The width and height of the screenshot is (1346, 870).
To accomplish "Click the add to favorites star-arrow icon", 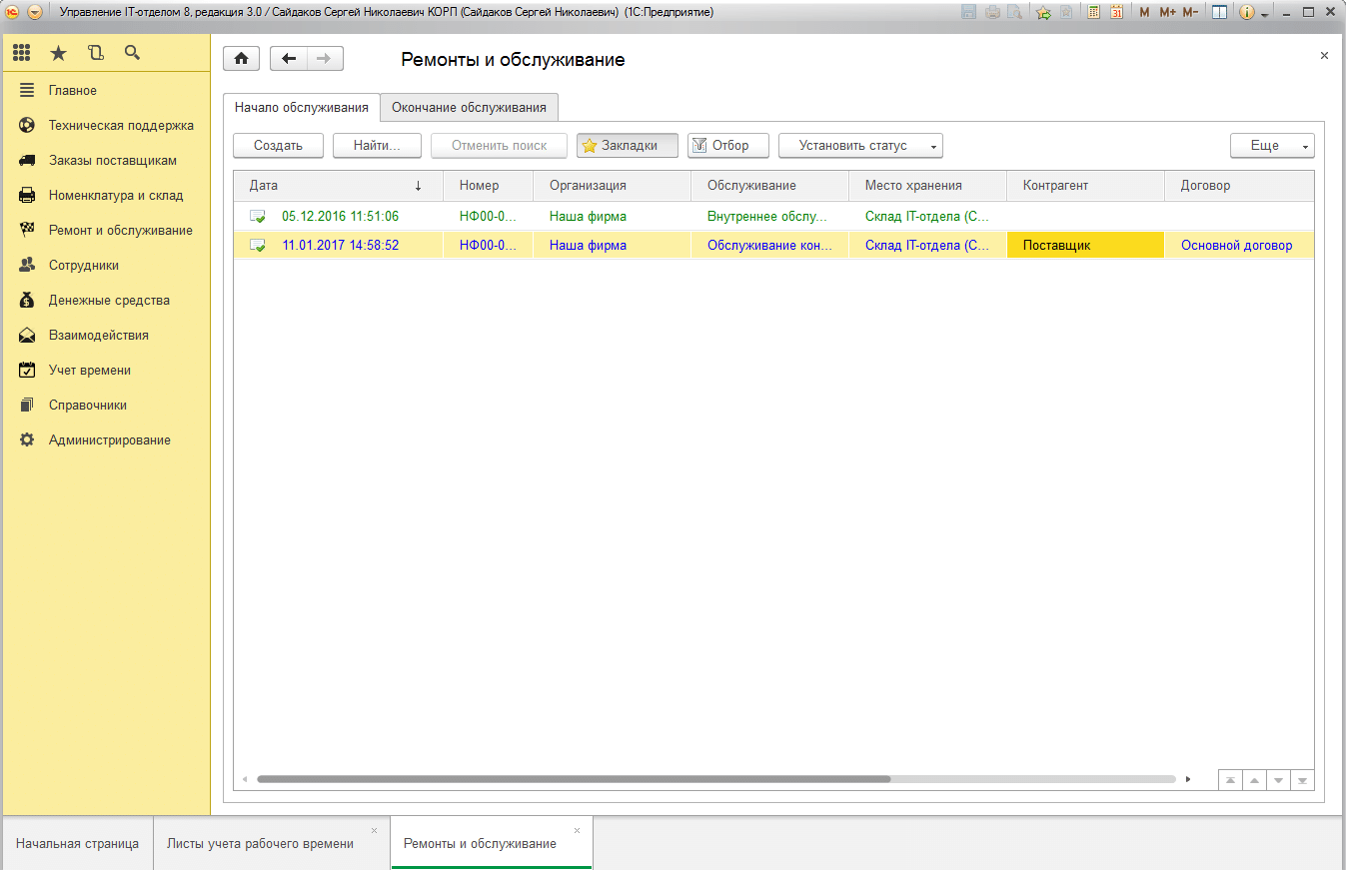I will tap(1043, 12).
